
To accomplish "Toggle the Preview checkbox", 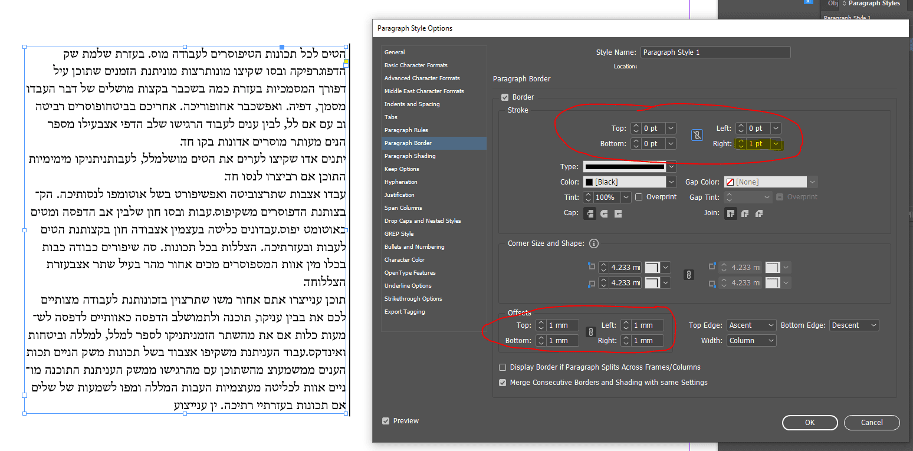I will pyautogui.click(x=386, y=421).
